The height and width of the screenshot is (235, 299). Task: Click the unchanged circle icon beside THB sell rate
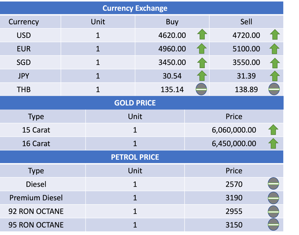click(274, 89)
